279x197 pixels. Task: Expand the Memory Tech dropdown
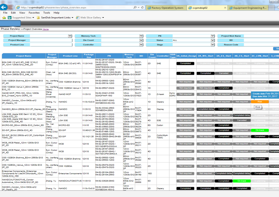[x=141, y=36]
